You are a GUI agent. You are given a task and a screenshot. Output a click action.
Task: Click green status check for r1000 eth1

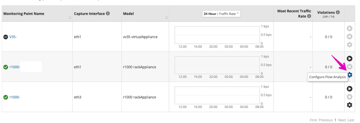[x=5, y=67]
